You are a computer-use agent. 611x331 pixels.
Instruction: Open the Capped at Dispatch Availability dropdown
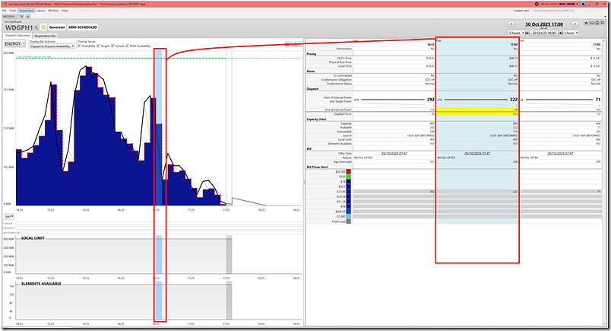(x=52, y=46)
